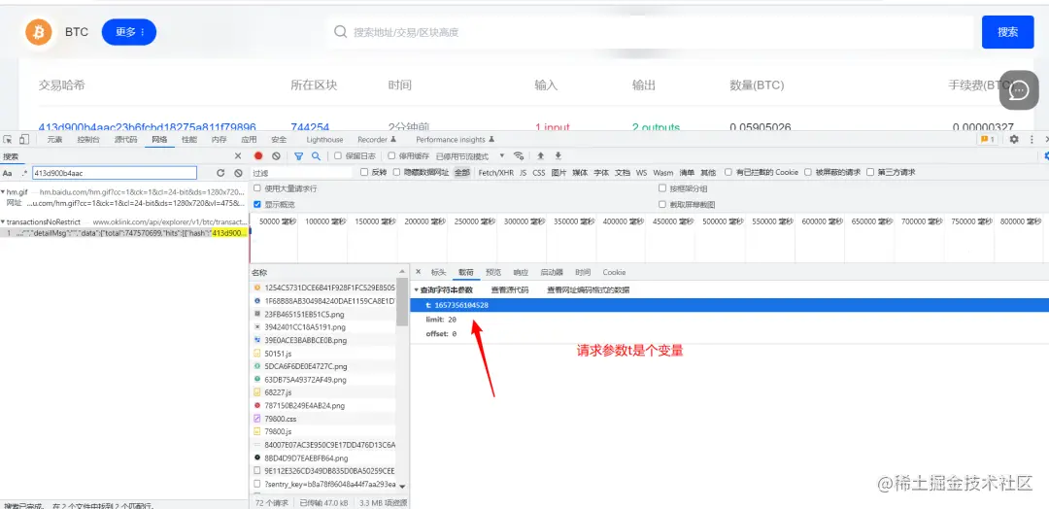1049x509 pixels.
Task: Open block 744254 link
Action: pyautogui.click(x=310, y=127)
